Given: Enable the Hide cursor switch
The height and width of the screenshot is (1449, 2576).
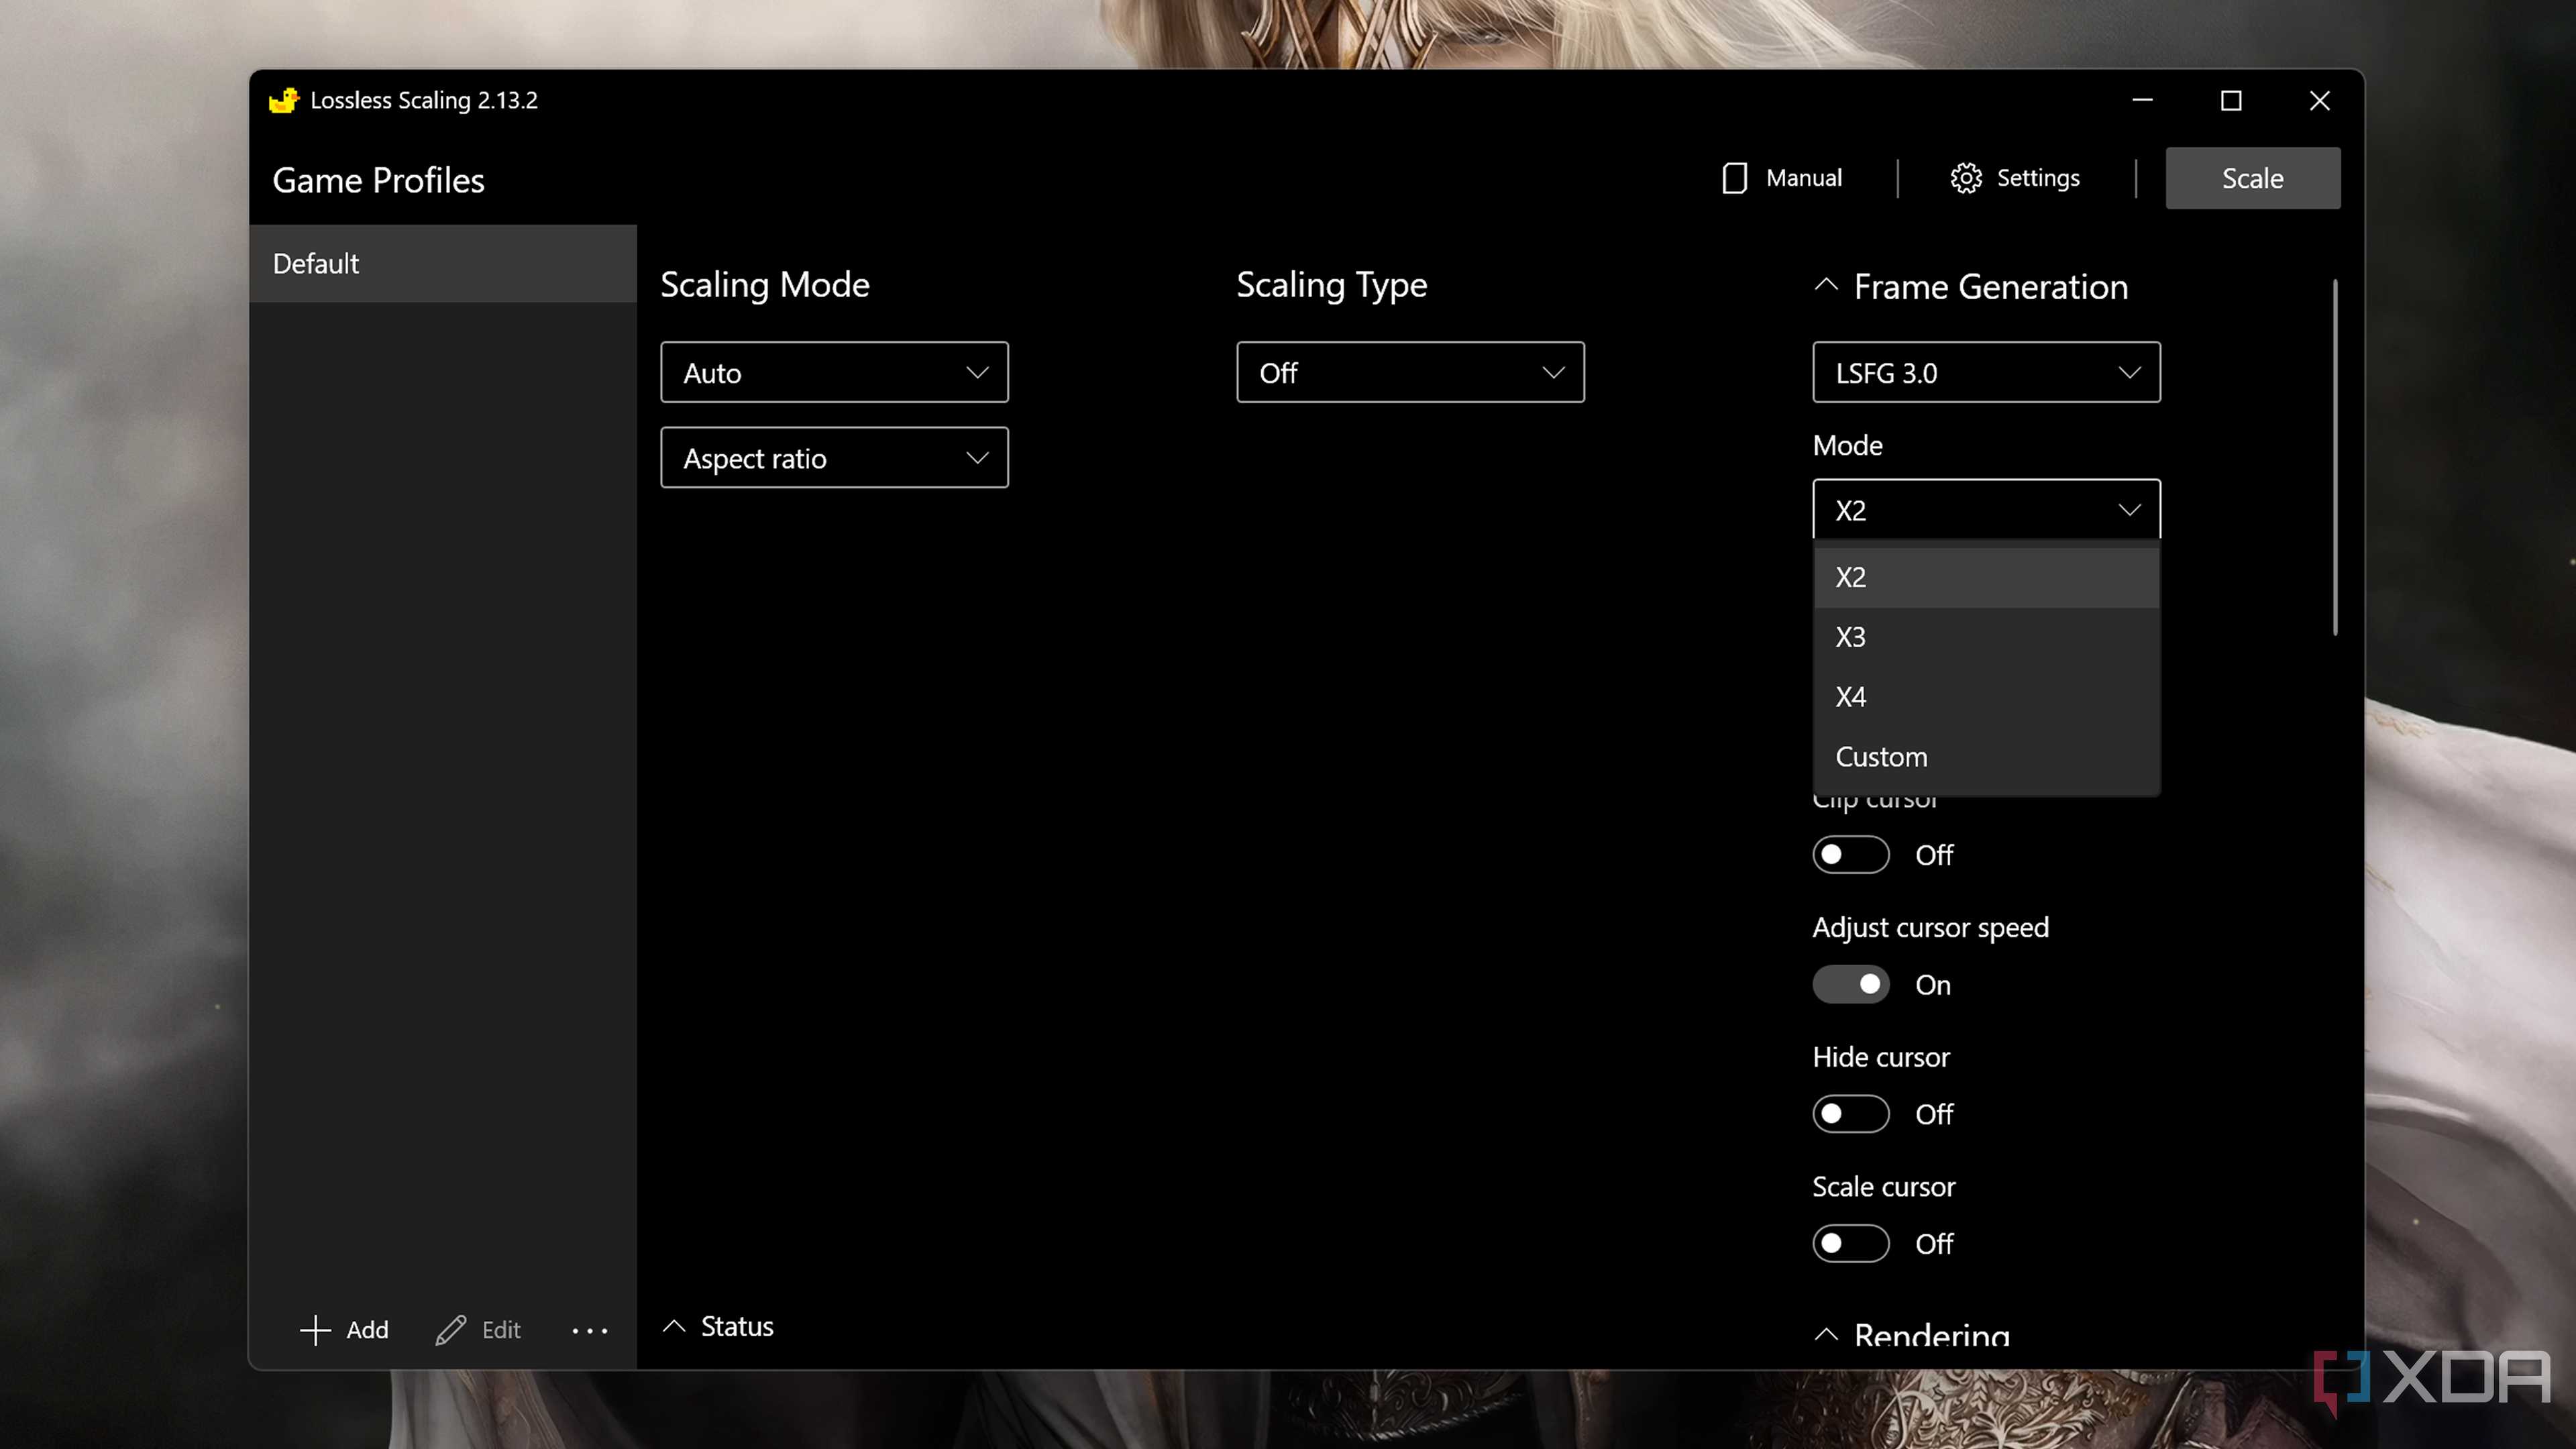Looking at the screenshot, I should click(x=1851, y=1114).
